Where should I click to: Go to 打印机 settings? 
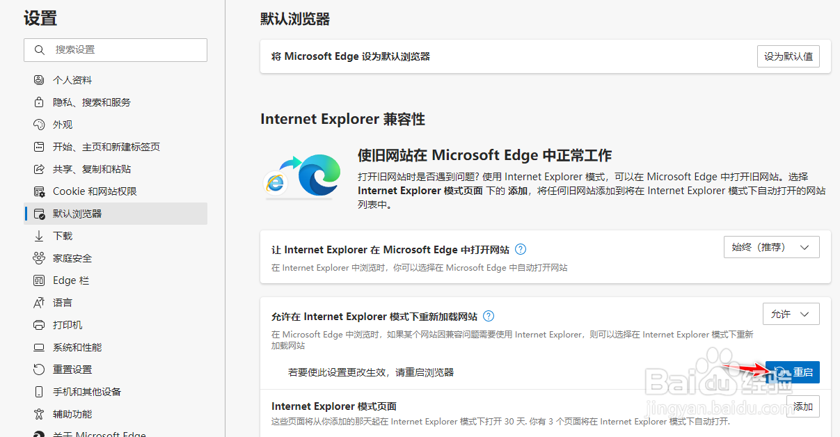(x=116, y=325)
